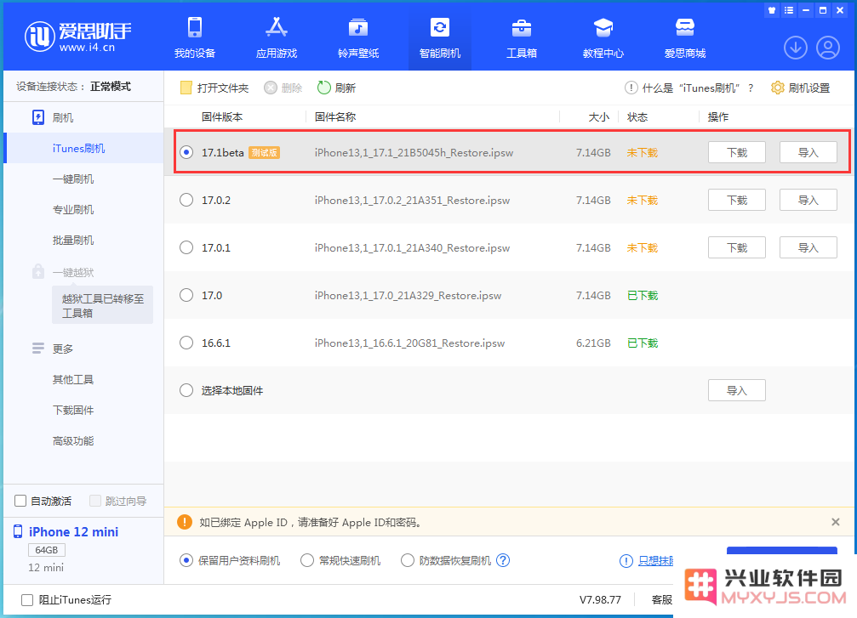Select the 17.1beta firmware radio button
The image size is (857, 618).
click(186, 152)
